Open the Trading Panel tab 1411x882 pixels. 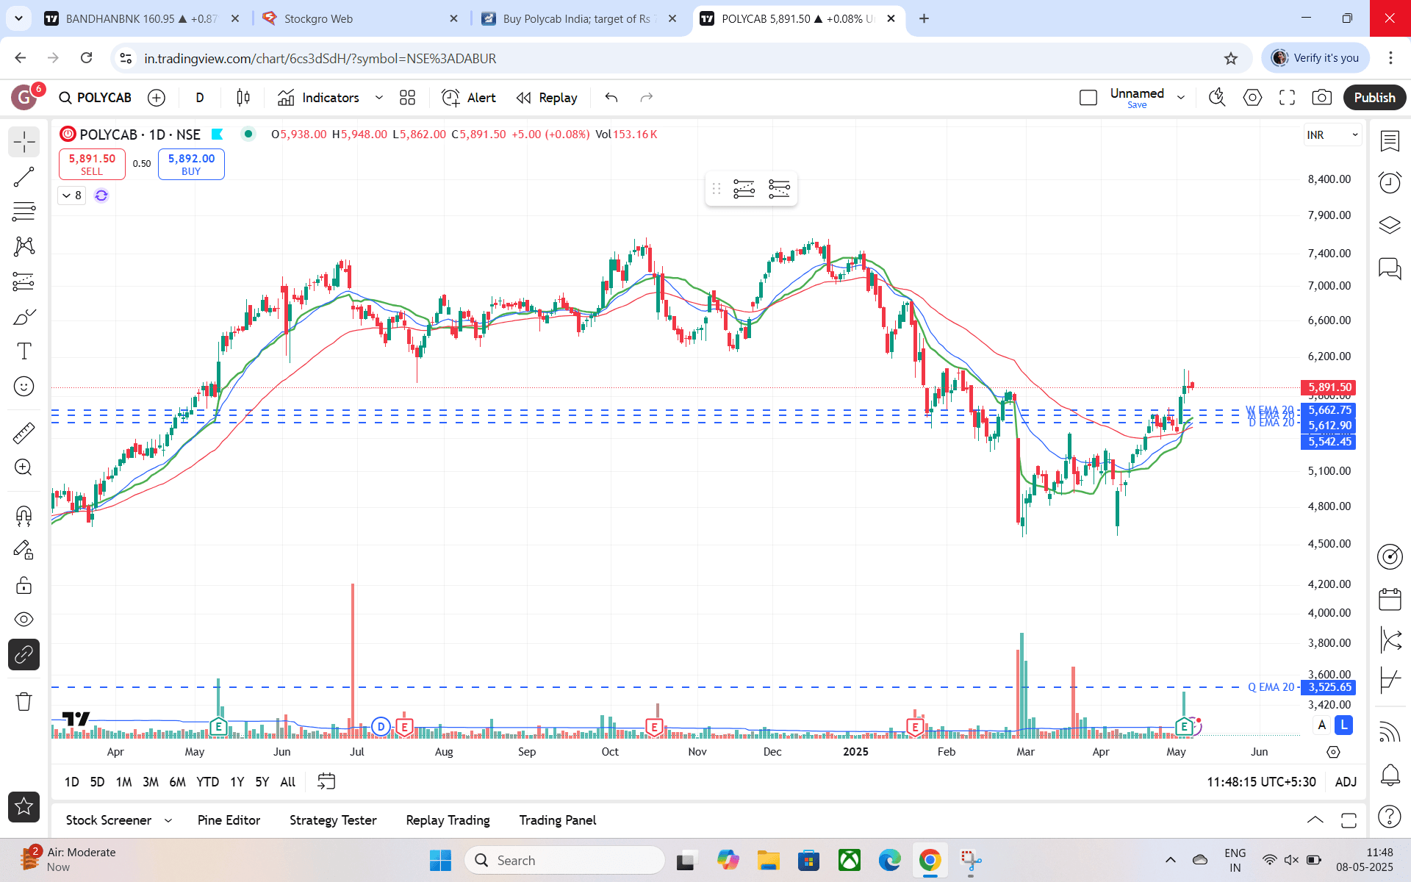pyautogui.click(x=558, y=820)
